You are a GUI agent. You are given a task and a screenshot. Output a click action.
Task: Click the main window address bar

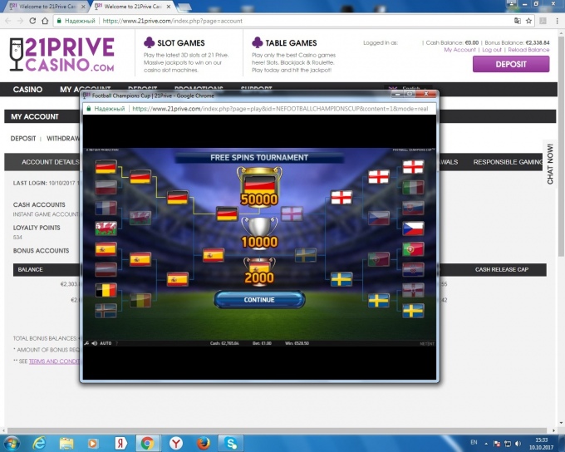(293, 21)
